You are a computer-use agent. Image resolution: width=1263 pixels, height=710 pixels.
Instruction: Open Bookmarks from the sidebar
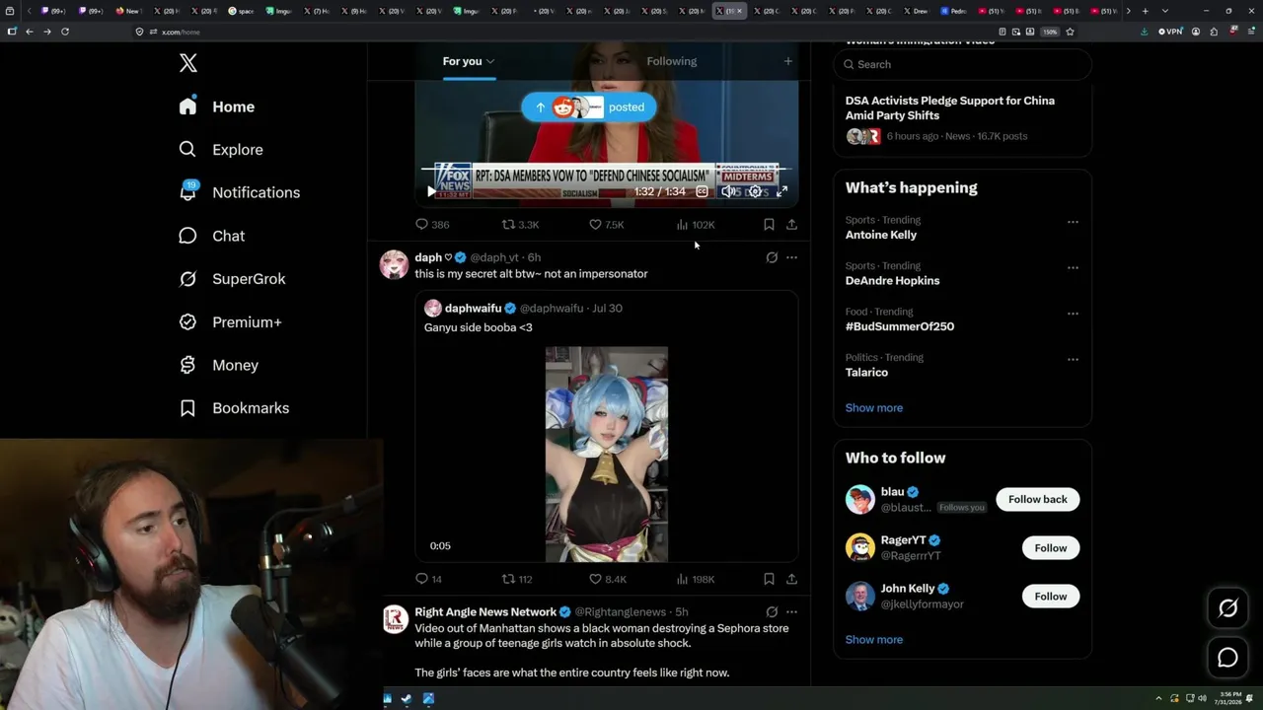[x=234, y=408]
